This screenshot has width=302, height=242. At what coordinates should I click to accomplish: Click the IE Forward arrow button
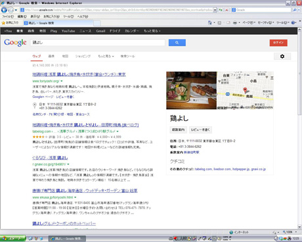click(x=11, y=10)
